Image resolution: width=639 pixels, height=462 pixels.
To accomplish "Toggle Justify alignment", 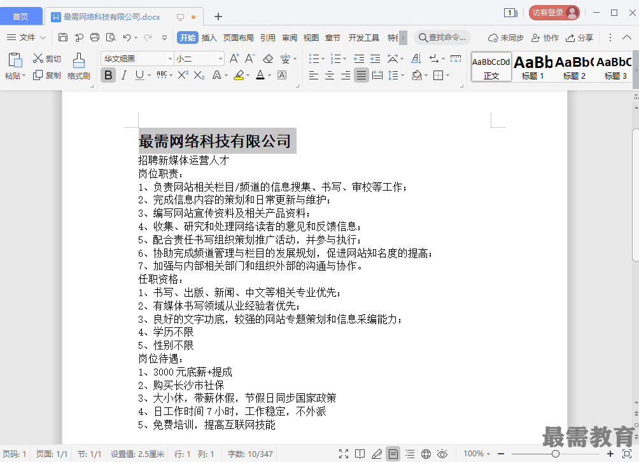I will pyautogui.click(x=361, y=75).
